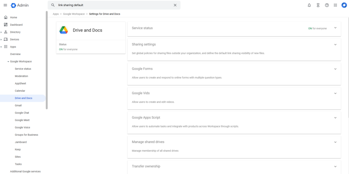The height and width of the screenshot is (174, 349).
Task: Click the "Drive and Docs" card heading
Action: pyautogui.click(x=88, y=30)
